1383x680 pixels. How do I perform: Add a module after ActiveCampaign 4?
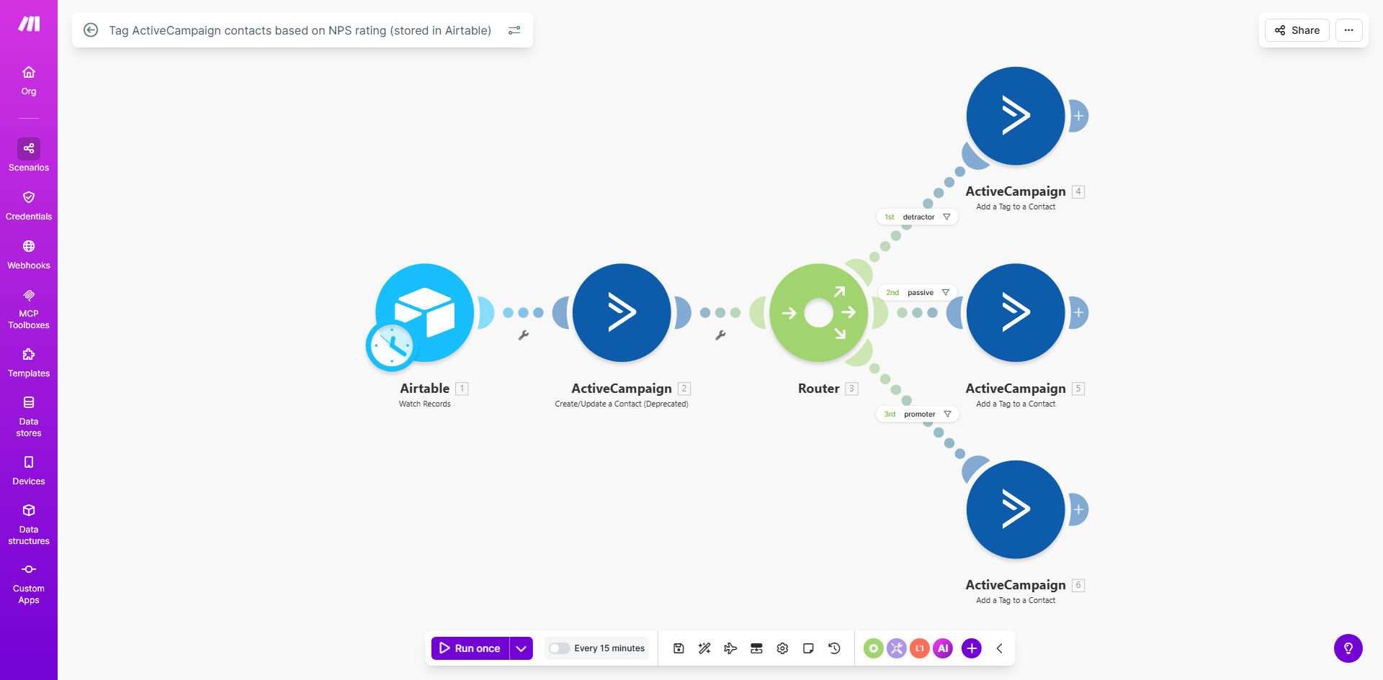[1078, 116]
